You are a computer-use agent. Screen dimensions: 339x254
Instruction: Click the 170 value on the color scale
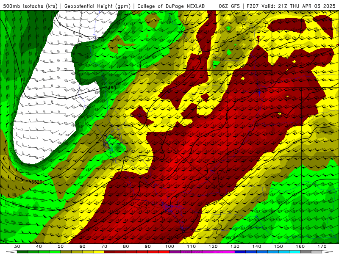(x=322, y=246)
